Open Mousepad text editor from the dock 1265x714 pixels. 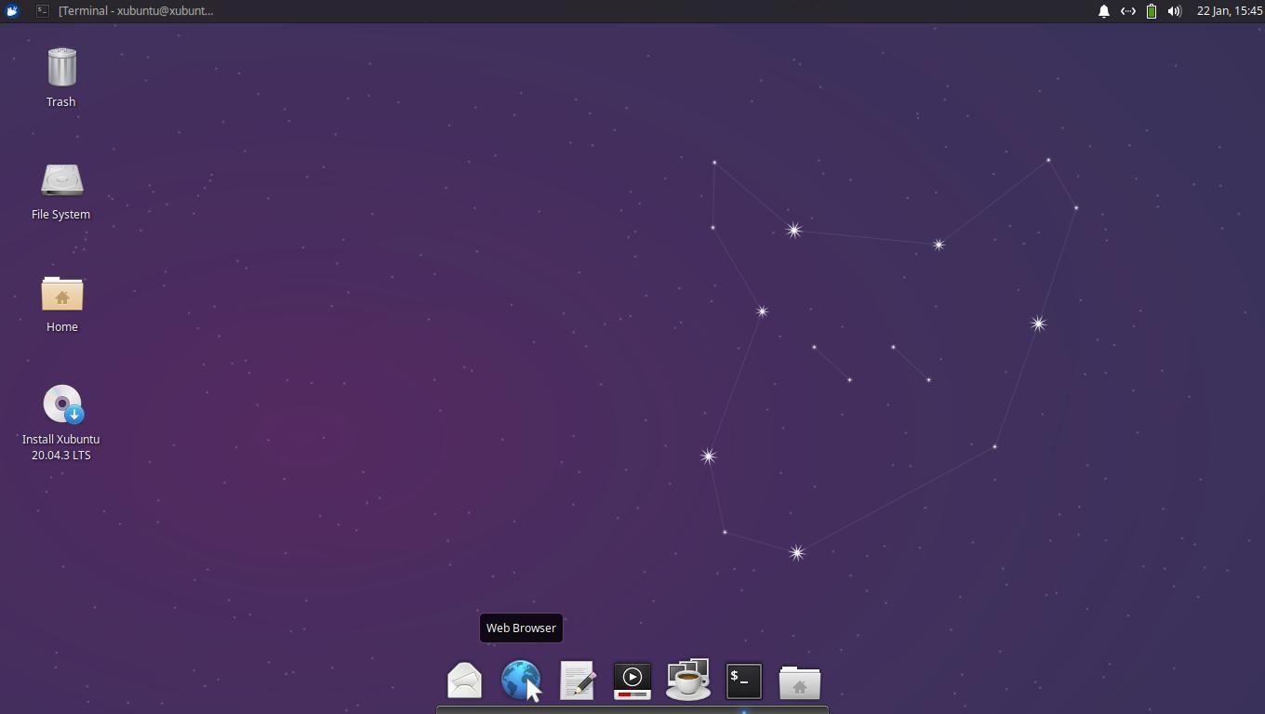(x=577, y=681)
